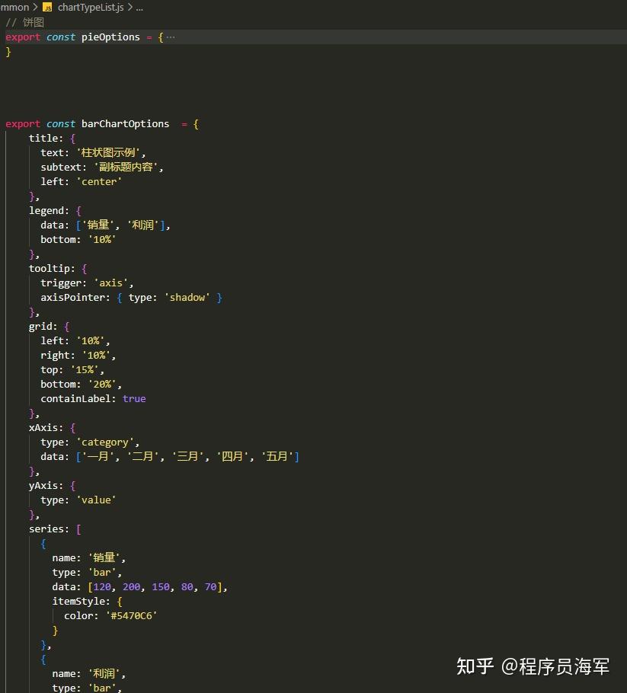627x693 pixels.
Task: Click the number 200 in series data
Action: (x=131, y=587)
